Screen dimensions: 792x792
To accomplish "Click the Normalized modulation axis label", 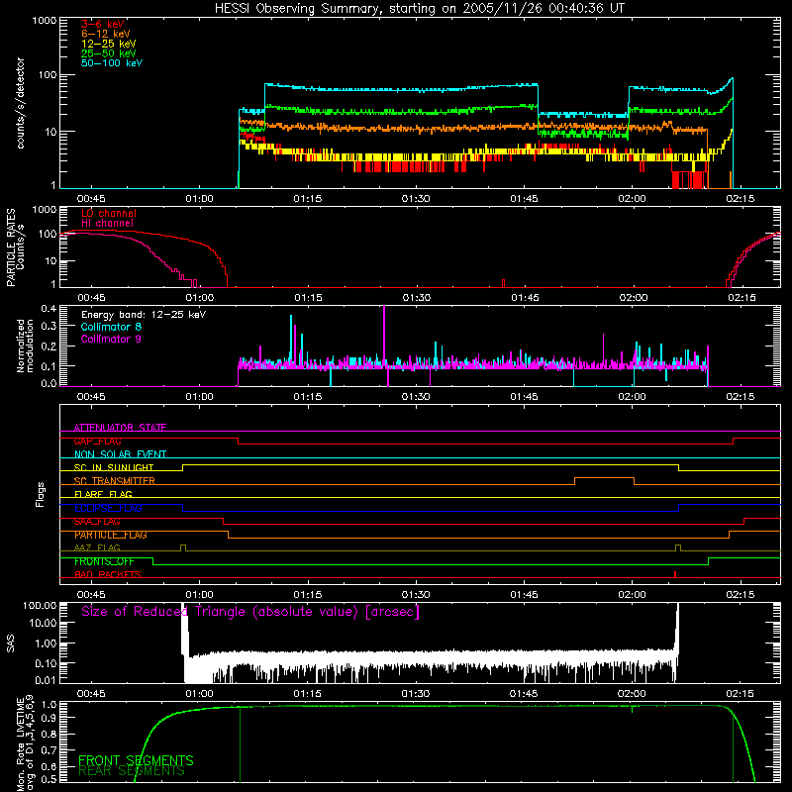I will (25, 346).
